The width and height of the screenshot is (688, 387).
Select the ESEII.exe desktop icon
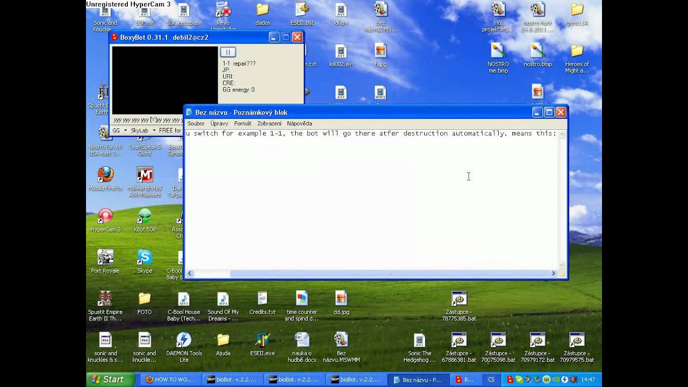[x=262, y=344]
